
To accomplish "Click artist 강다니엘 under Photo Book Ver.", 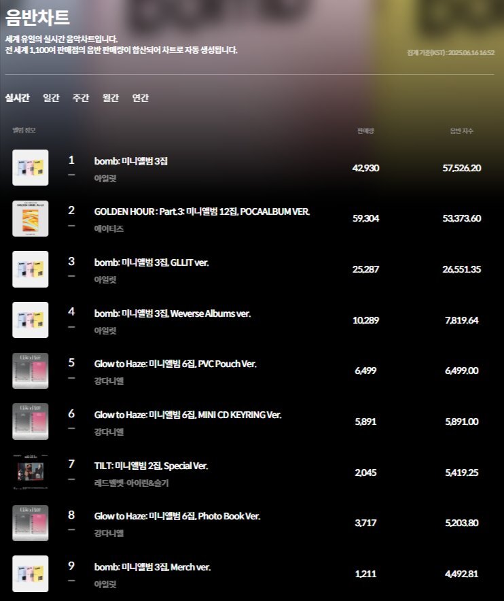I will [x=109, y=533].
